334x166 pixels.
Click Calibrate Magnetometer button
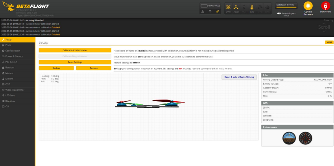pos(75,56)
